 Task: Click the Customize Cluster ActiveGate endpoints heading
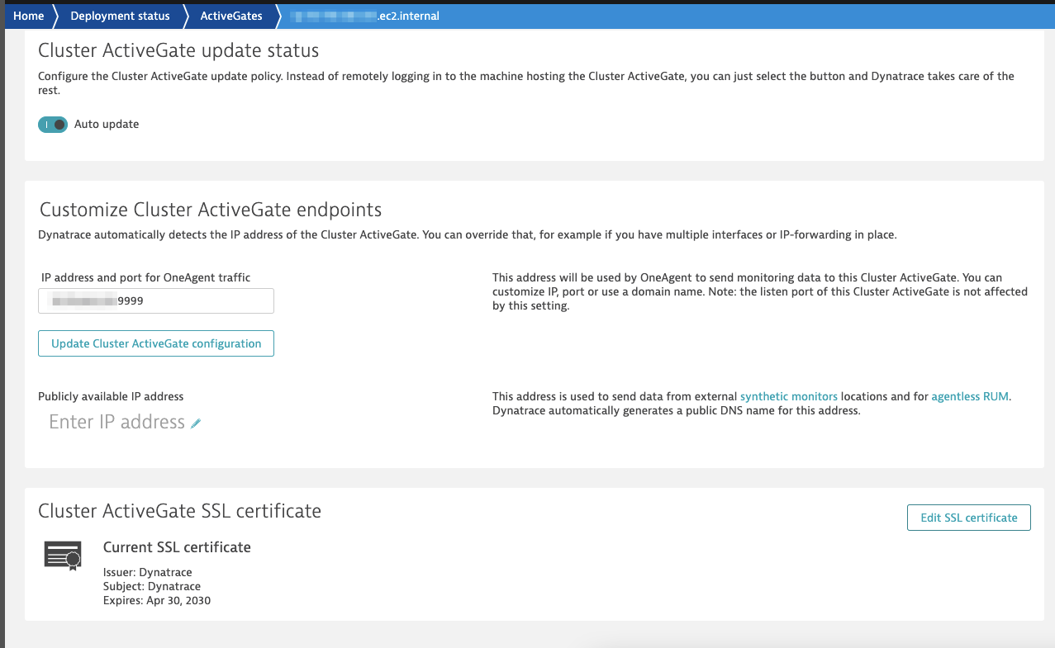(x=211, y=209)
